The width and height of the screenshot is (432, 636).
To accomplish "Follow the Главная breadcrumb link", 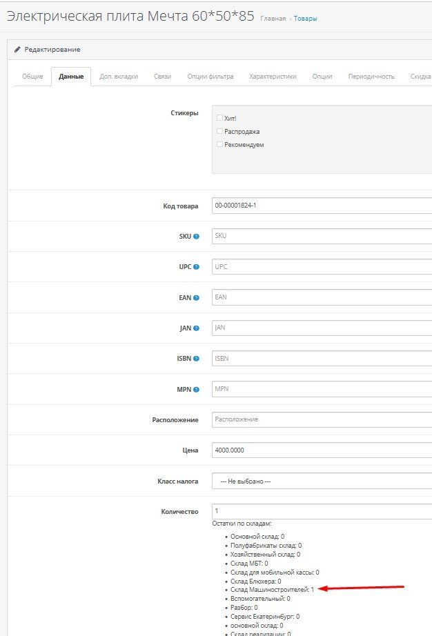I will (273, 19).
